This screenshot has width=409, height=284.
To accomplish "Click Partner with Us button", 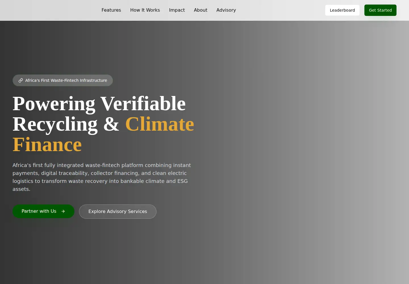I will [x=43, y=211].
